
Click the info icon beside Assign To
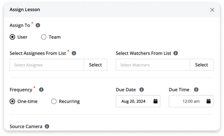(x=38, y=25)
